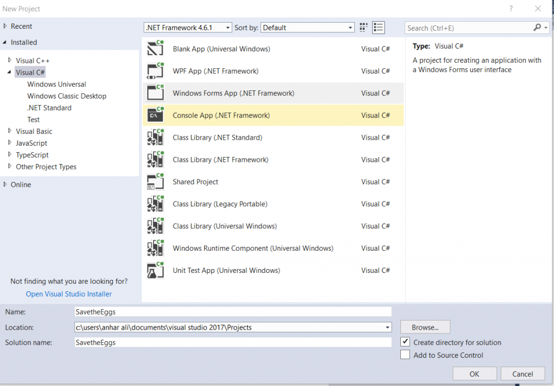Enable Add to Source Control

click(x=405, y=355)
